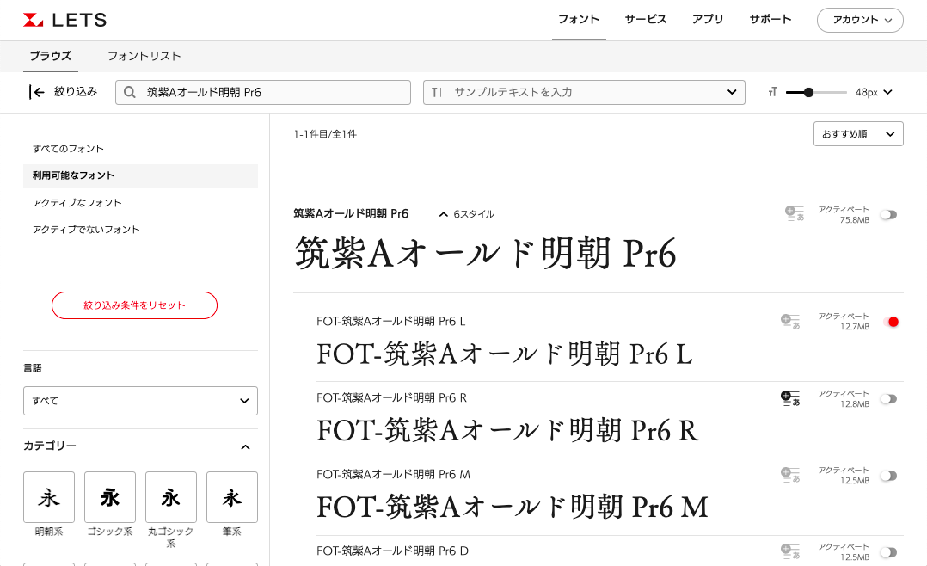Click the FOT-筑紫Aオールド明朝 Pr6 M preview text
Viewport: 927px width, 566px height.
[x=513, y=508]
